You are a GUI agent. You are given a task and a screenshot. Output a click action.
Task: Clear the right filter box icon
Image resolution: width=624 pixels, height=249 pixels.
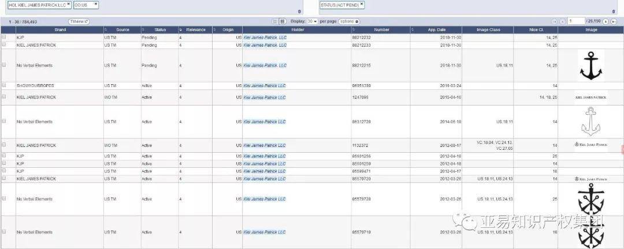(x=613, y=12)
